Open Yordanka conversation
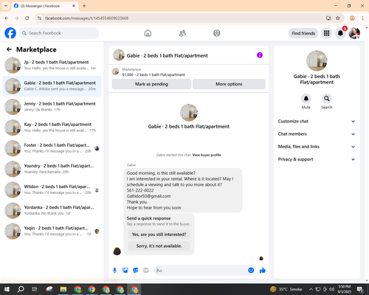Viewport: 369px width, 295px height. (52, 210)
